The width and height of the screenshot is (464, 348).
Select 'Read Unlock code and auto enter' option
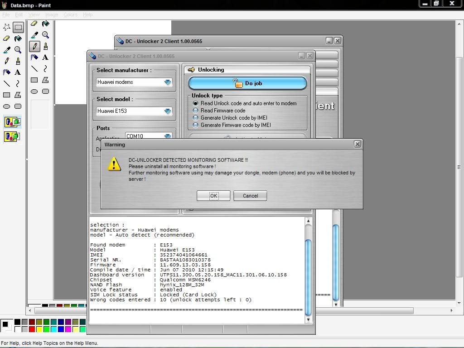click(196, 103)
